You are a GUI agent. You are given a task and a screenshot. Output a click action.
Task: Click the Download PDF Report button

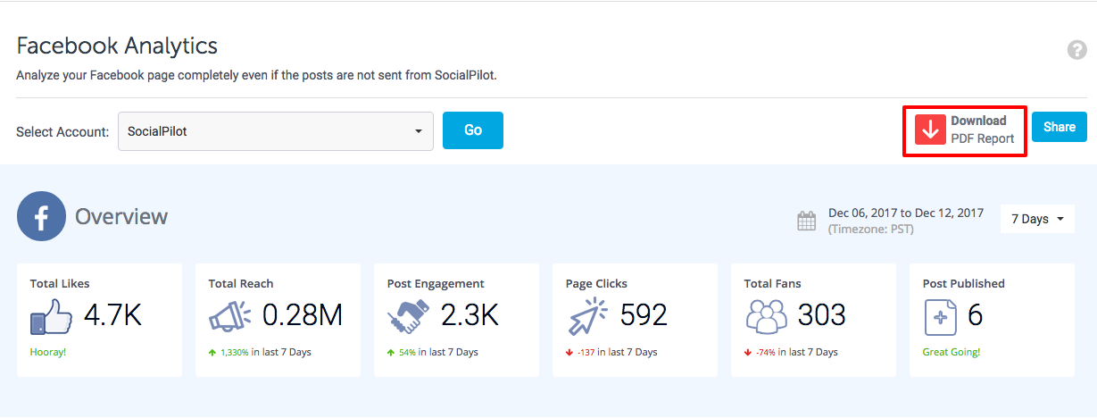click(x=965, y=130)
